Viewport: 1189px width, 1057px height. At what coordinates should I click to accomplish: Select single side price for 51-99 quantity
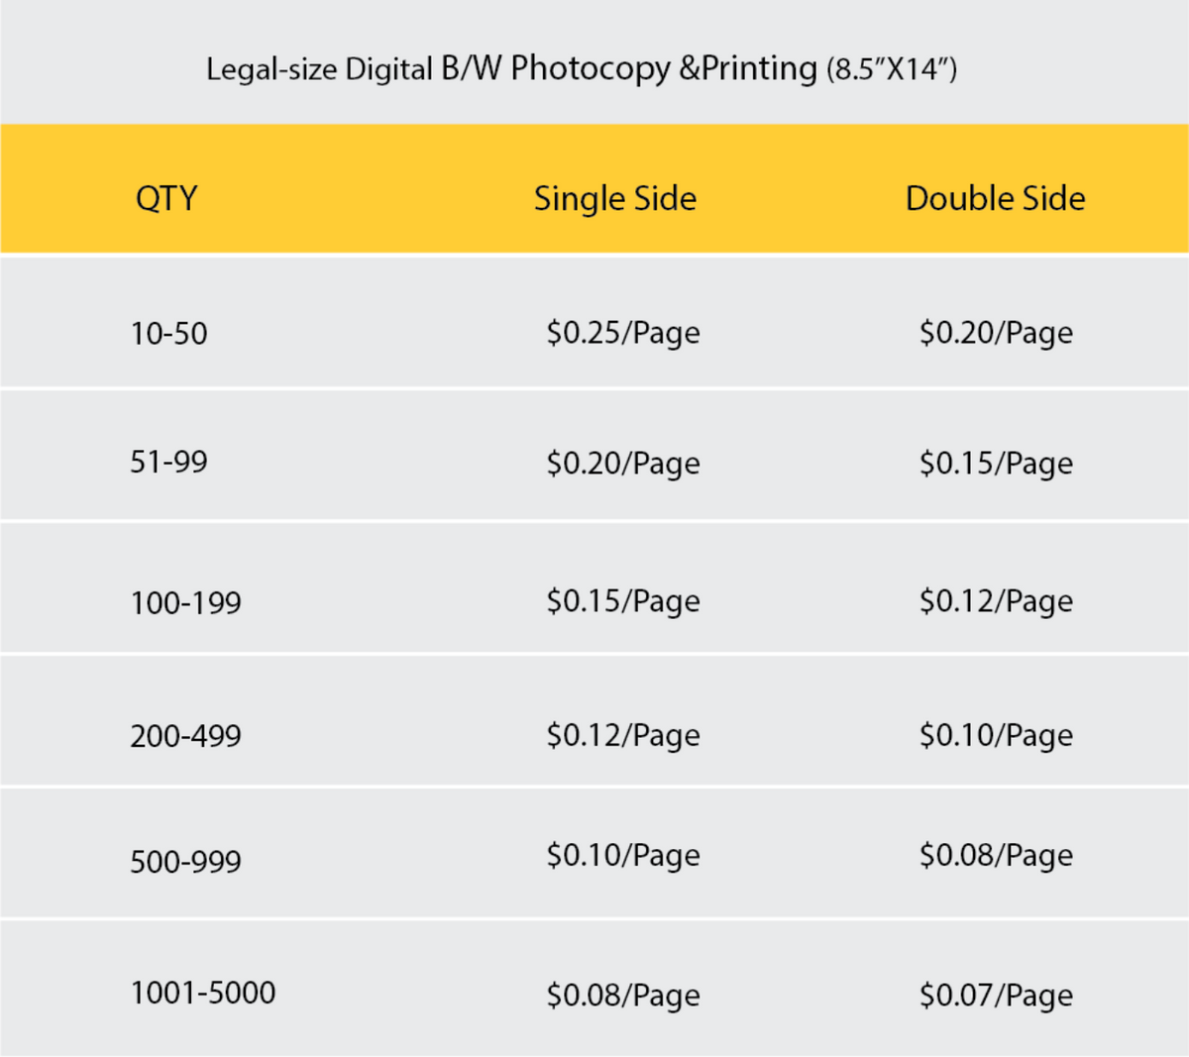(x=623, y=464)
